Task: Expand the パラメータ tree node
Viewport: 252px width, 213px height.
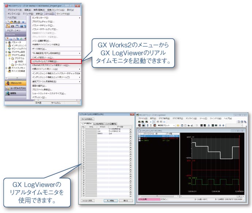Action: click(x=6, y=42)
